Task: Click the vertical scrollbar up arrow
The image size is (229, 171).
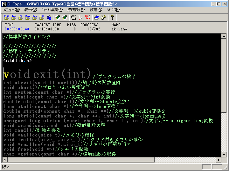Action: tap(224, 36)
